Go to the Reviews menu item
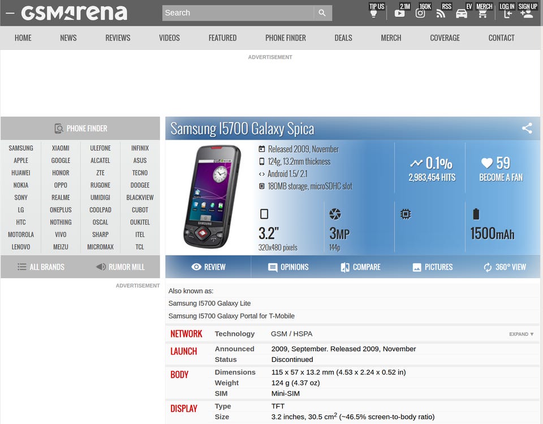 118,38
